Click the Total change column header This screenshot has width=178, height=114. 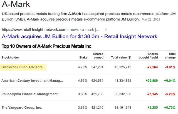(x=170, y=56)
